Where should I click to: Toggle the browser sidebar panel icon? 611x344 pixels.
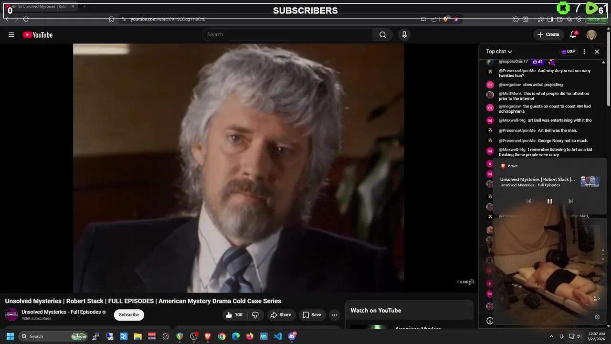550,19
